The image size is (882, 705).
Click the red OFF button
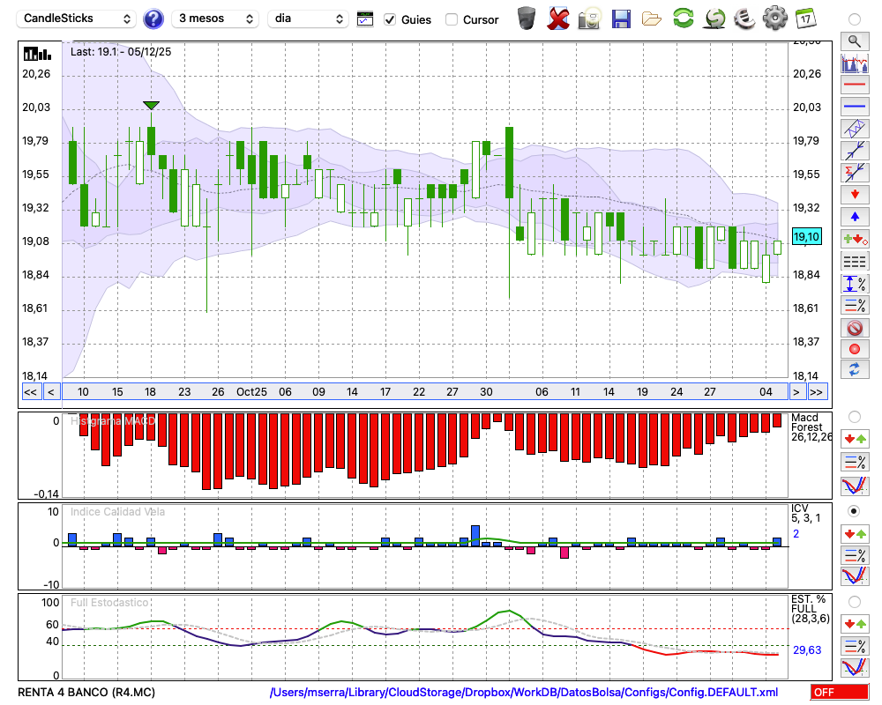tap(839, 693)
